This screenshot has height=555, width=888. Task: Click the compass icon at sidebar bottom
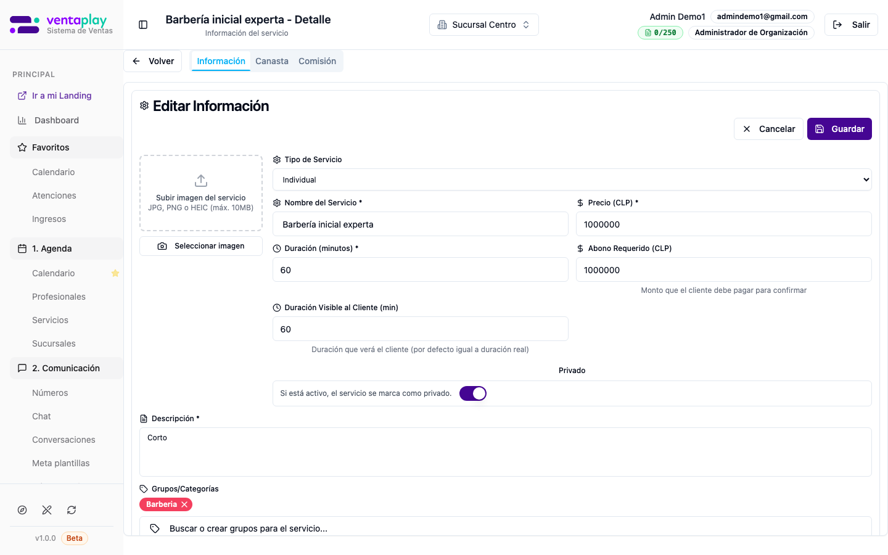click(22, 510)
